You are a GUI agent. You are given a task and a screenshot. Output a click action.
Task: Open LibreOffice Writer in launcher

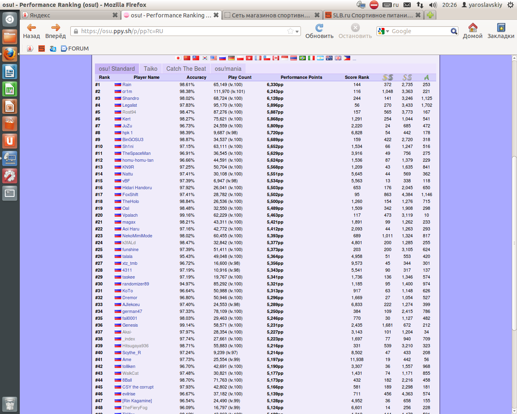point(10,72)
